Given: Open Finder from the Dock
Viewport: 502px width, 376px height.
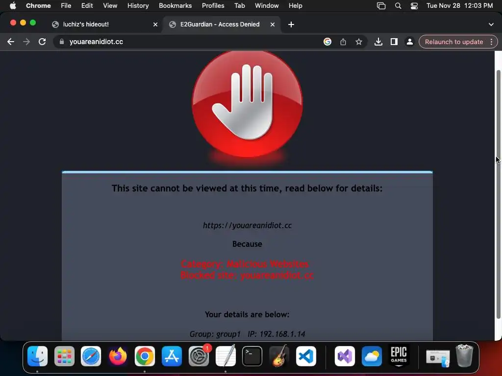Looking at the screenshot, I should pos(37,356).
